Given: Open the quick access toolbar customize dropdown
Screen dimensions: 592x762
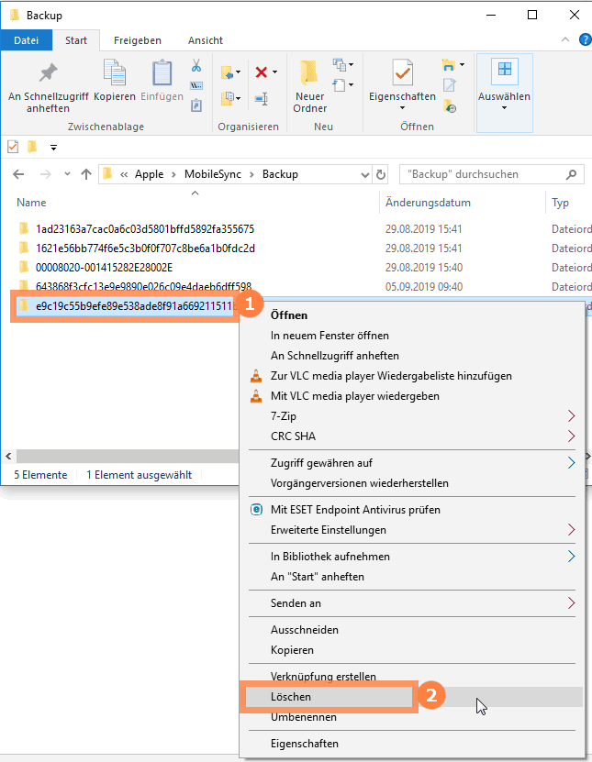Looking at the screenshot, I should tap(53, 148).
